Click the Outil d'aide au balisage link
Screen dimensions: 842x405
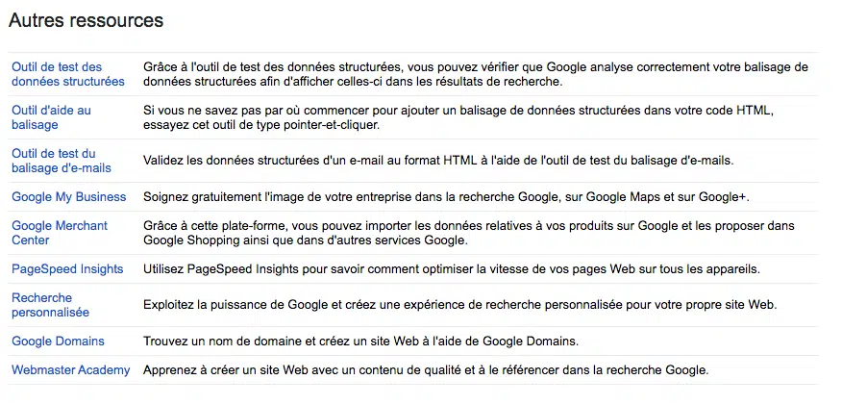tap(51, 117)
